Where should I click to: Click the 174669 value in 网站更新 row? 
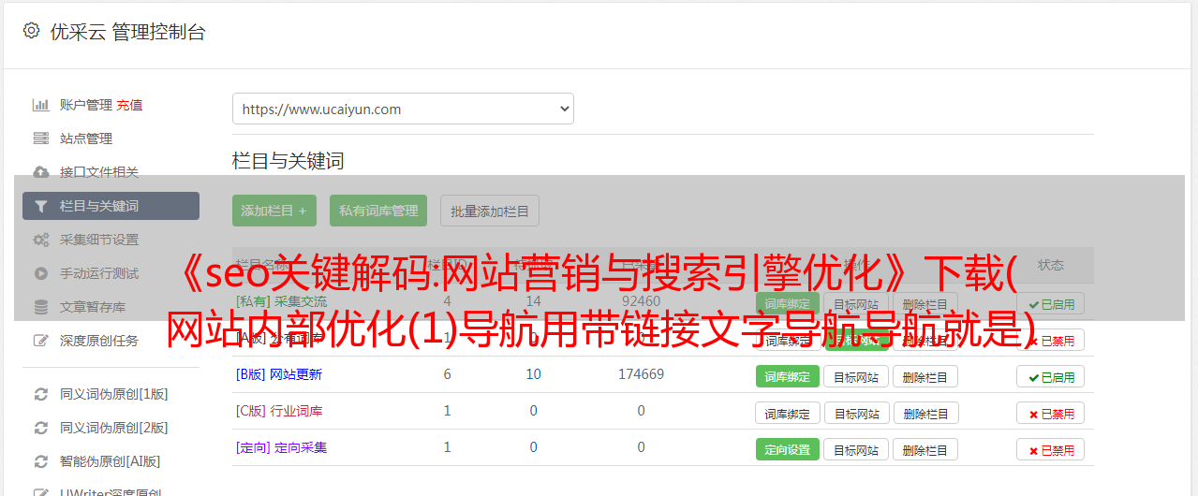[641, 374]
